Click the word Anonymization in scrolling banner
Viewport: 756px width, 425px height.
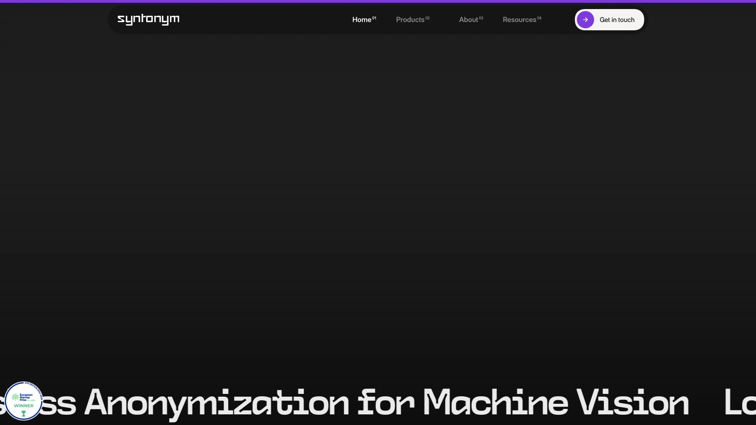217,403
